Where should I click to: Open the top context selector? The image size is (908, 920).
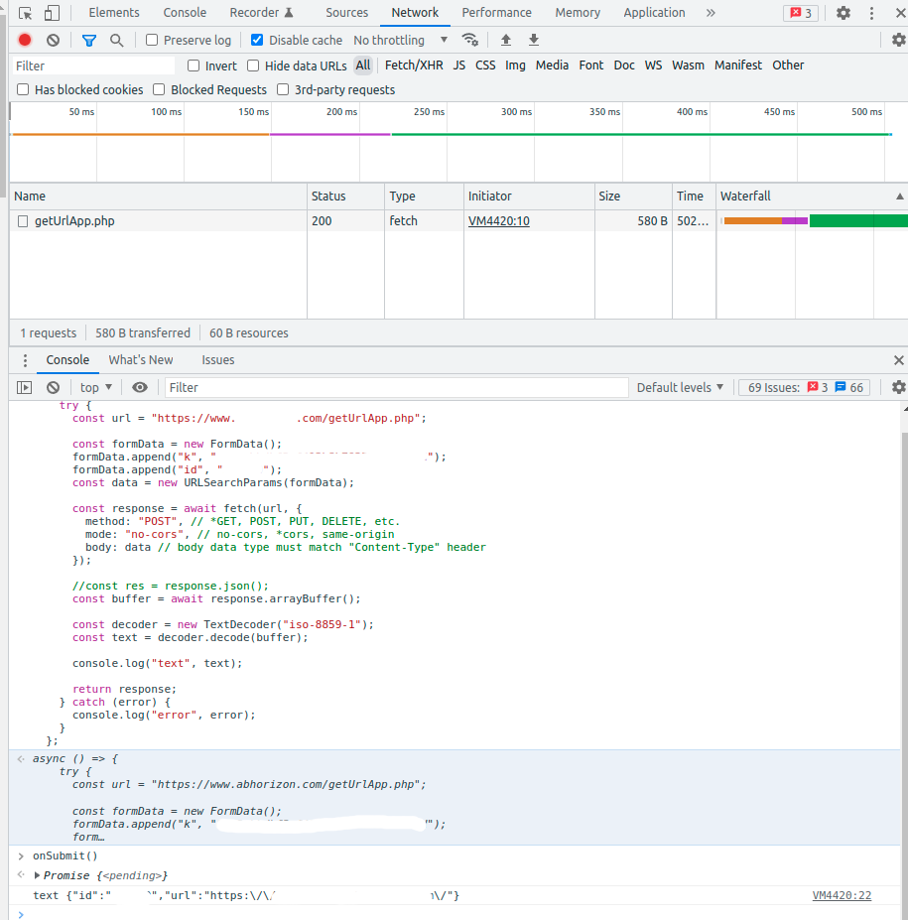coord(96,387)
